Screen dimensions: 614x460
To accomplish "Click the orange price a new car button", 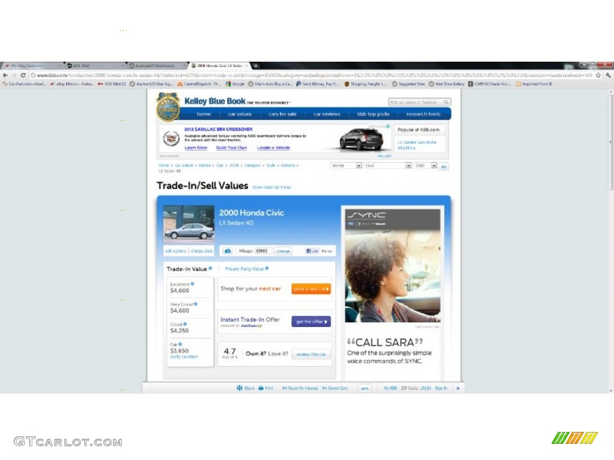I will 311,289.
